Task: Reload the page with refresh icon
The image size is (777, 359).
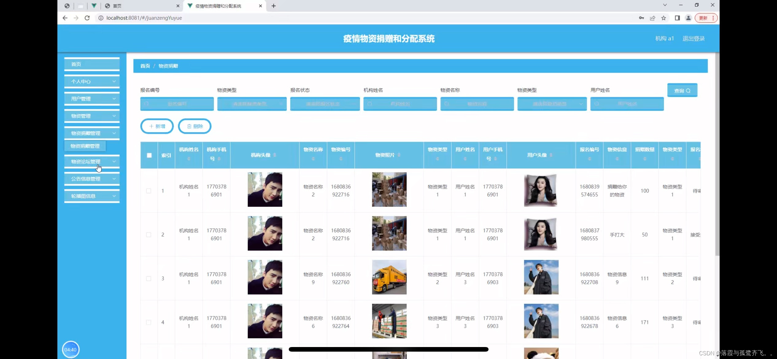Action: [87, 18]
